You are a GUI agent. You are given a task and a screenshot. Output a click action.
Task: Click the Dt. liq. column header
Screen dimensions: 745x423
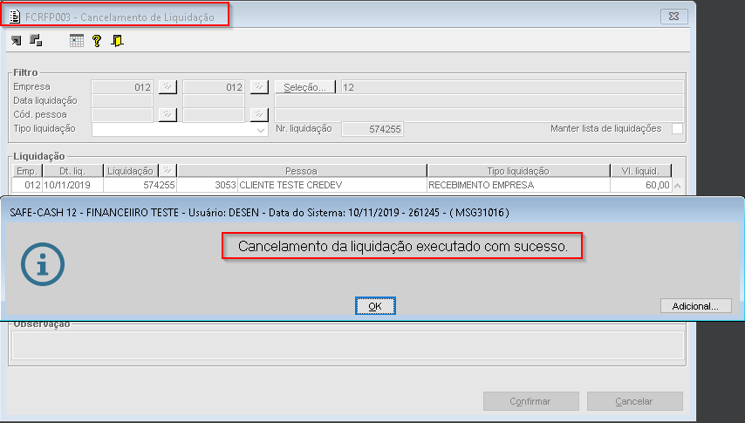[x=72, y=171]
